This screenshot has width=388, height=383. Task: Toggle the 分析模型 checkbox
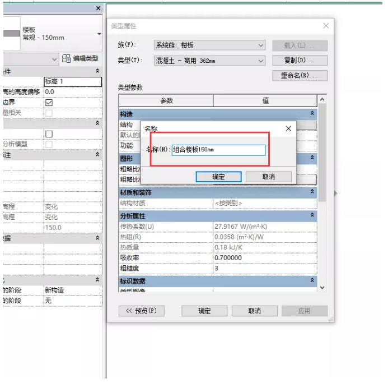[x=49, y=144]
